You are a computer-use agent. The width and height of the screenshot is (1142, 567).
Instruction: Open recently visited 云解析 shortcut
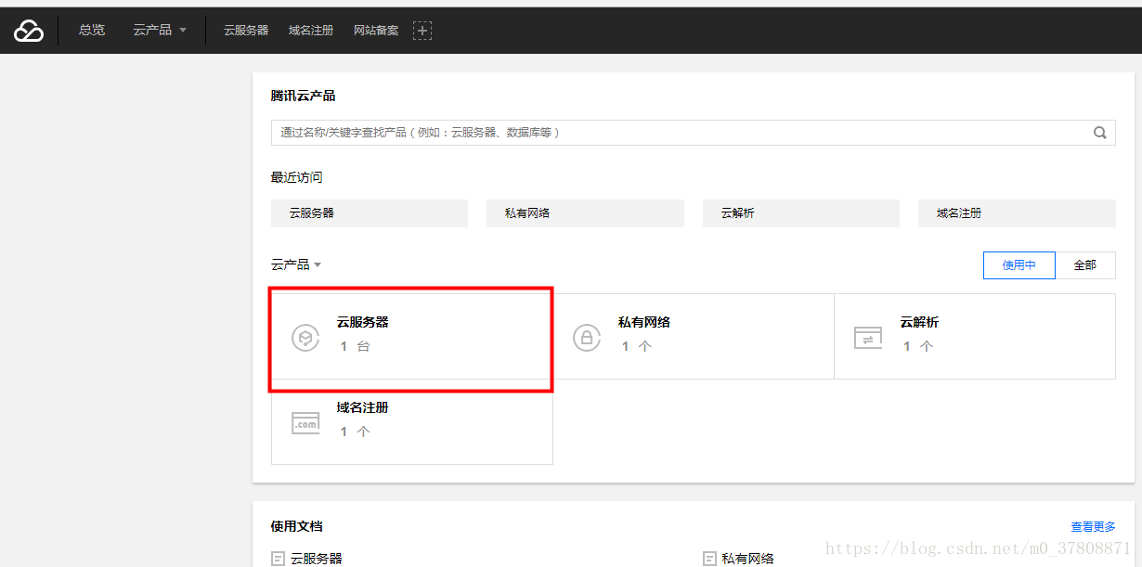[x=801, y=213]
